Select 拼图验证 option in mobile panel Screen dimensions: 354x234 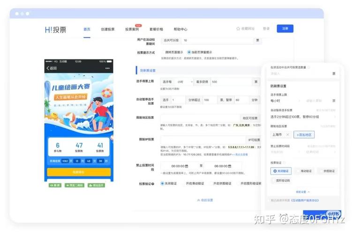tap(327, 171)
